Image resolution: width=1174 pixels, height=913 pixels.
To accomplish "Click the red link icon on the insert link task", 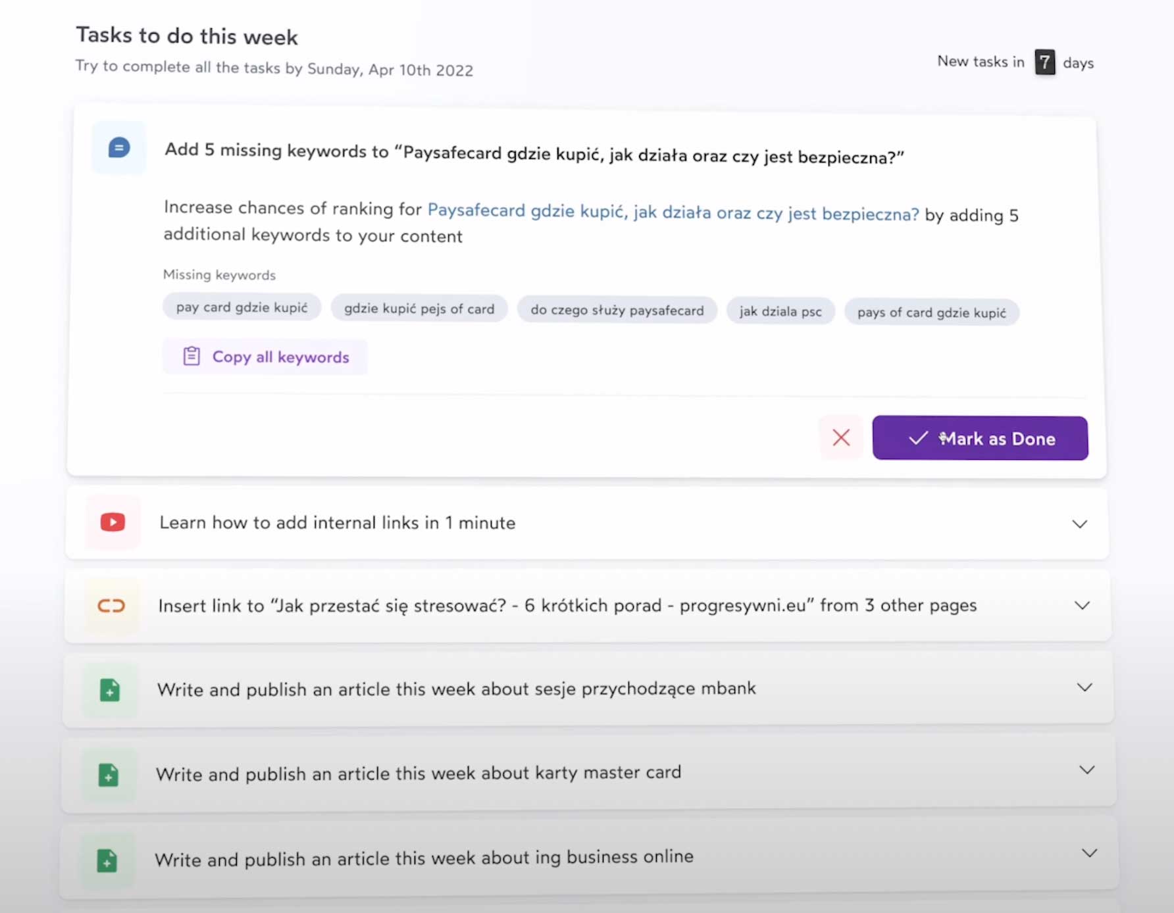I will [x=111, y=605].
